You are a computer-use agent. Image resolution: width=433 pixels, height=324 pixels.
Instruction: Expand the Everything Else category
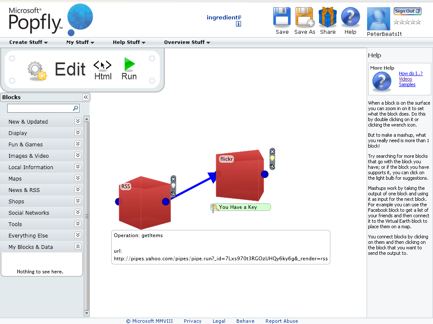pyautogui.click(x=78, y=235)
